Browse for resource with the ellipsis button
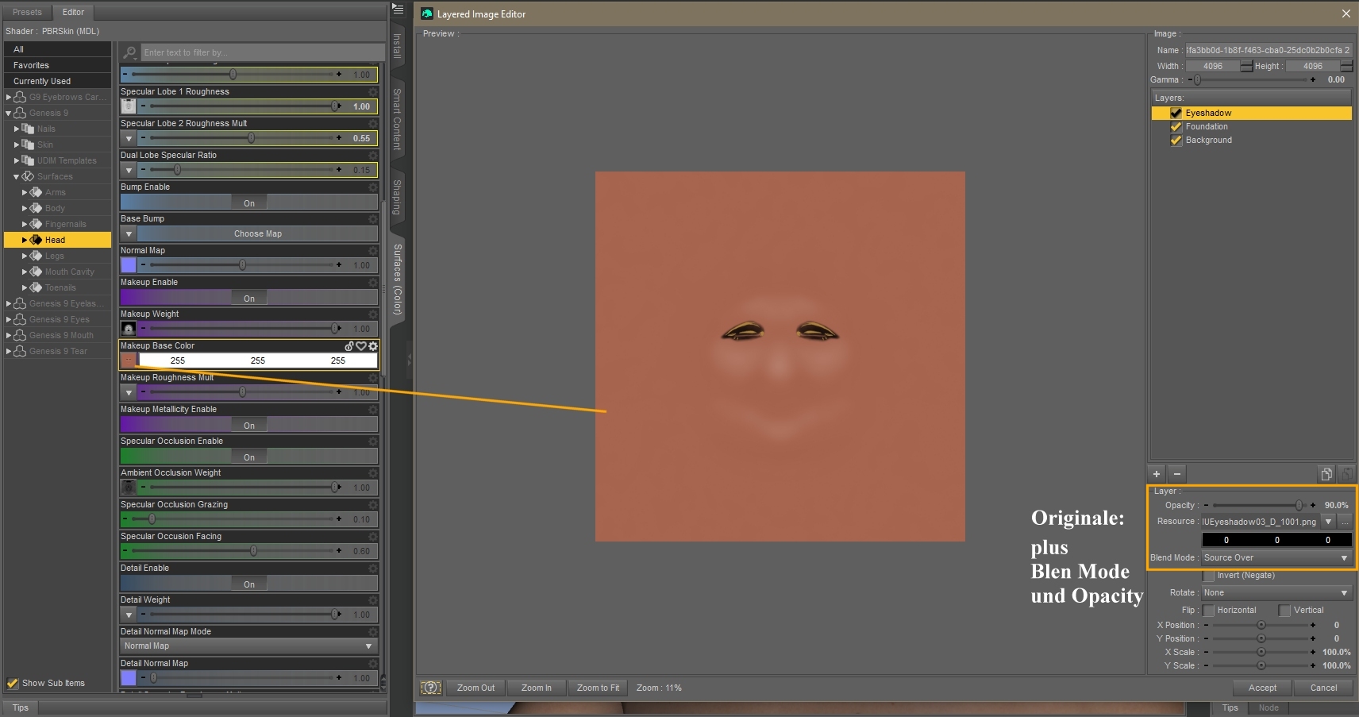The image size is (1359, 717). (x=1345, y=522)
